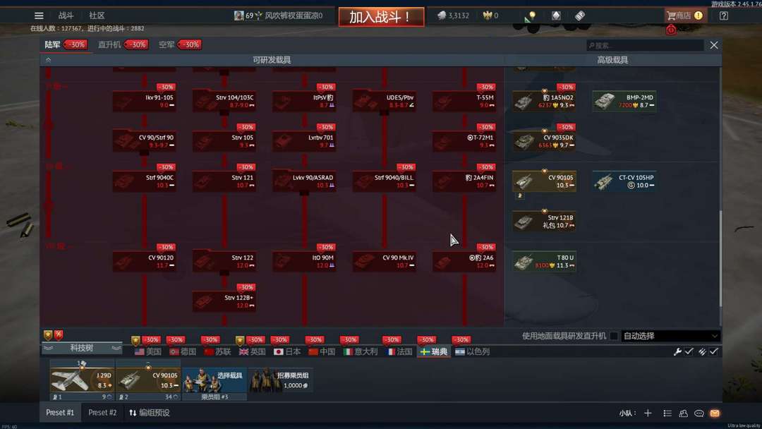Select the 豹 1A5NO2 premium vehicle
Viewport: 762px width, 429px height.
pos(544,101)
